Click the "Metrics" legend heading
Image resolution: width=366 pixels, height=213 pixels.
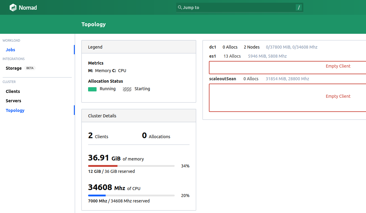point(96,63)
